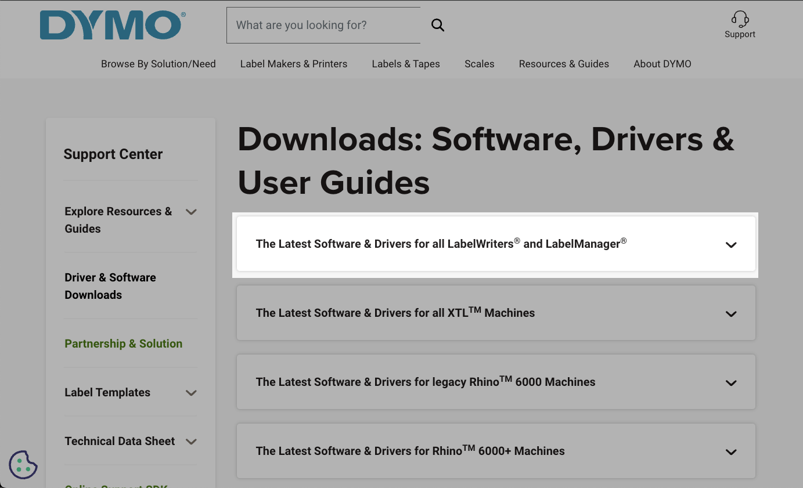803x488 pixels.
Task: Expand Label Templates sidebar chevron
Action: pos(191,393)
